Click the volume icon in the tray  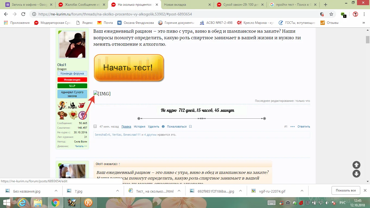[327, 203]
